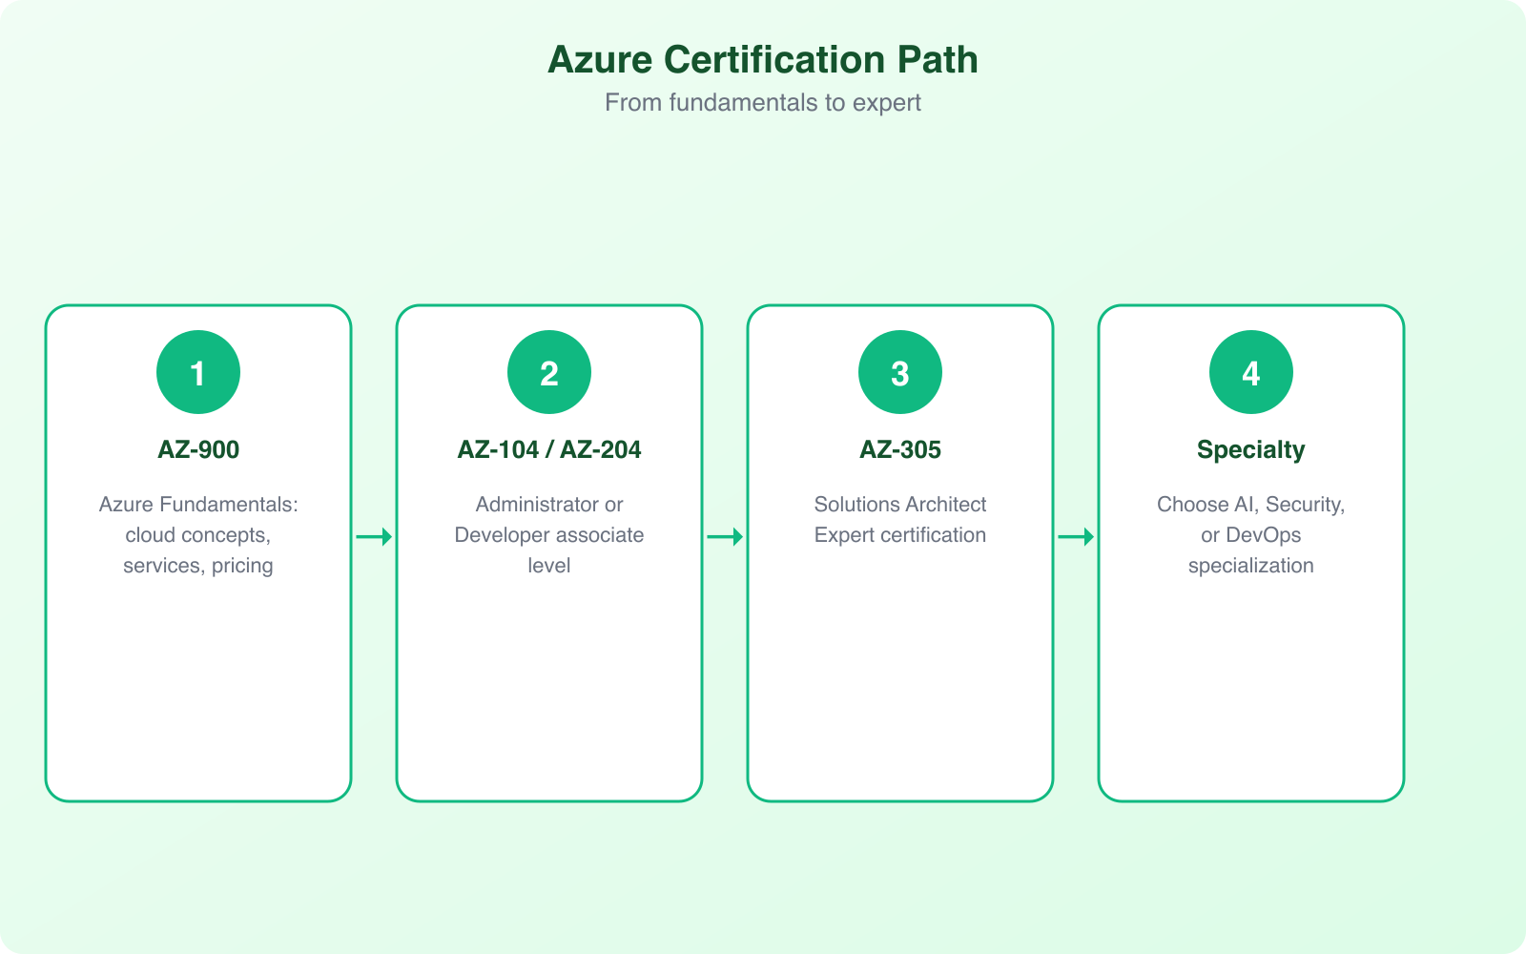The height and width of the screenshot is (954, 1526).
Task: Click the arrow between AZ-104 and AZ-305
Action: 724,536
